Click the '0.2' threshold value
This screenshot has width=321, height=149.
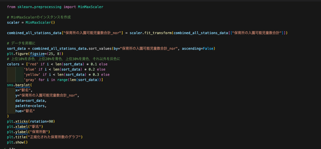[x=92, y=69]
